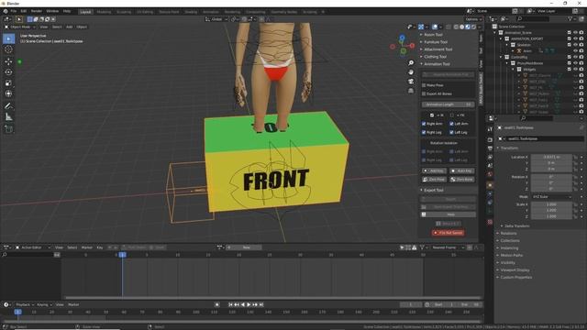Open the File menu

[14, 12]
